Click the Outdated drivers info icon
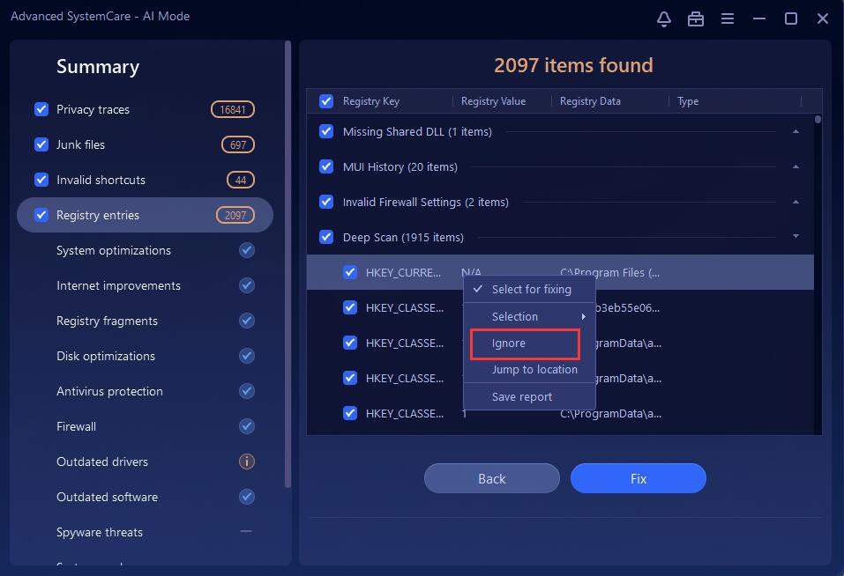Screen dimensions: 844x576 click(x=247, y=461)
